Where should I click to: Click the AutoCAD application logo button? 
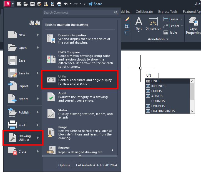8,4
